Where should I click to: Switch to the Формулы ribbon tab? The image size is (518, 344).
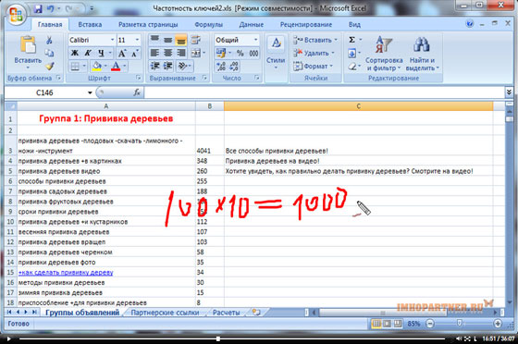[x=208, y=24]
